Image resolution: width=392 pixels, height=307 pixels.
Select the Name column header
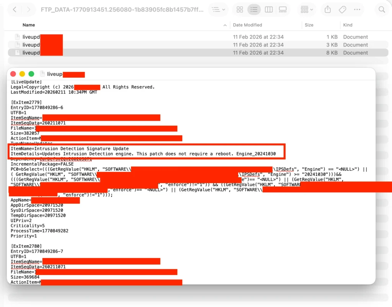[29, 25]
